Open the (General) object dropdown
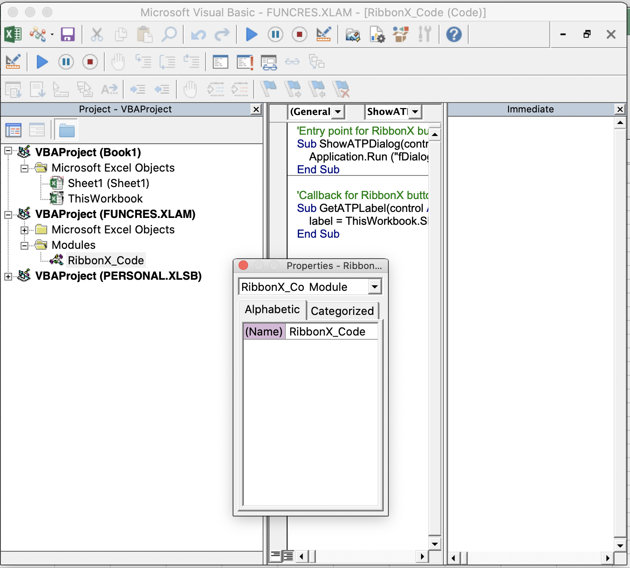Image resolution: width=630 pixels, height=568 pixels. tap(338, 112)
